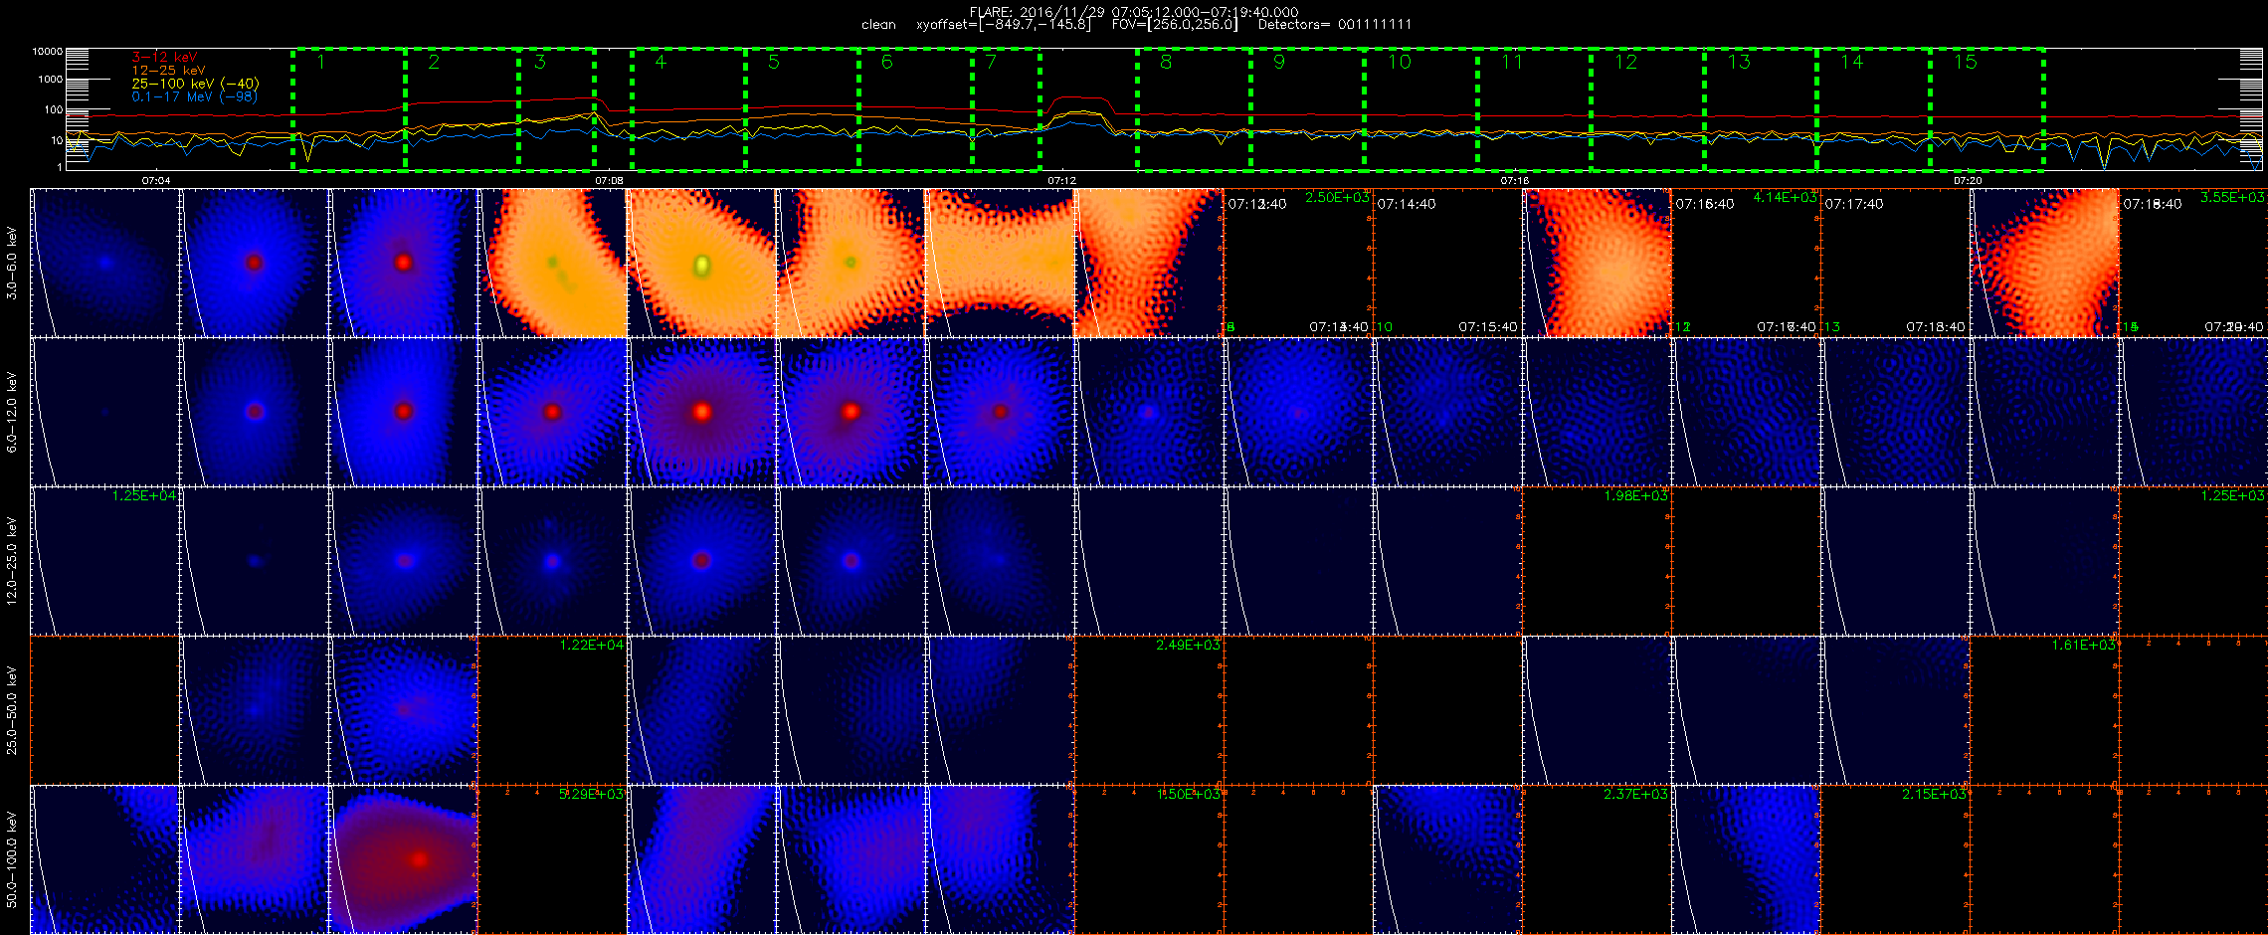Click the green 1.25E+04 value
Image resolution: width=2268 pixels, height=935 pixels.
click(144, 495)
